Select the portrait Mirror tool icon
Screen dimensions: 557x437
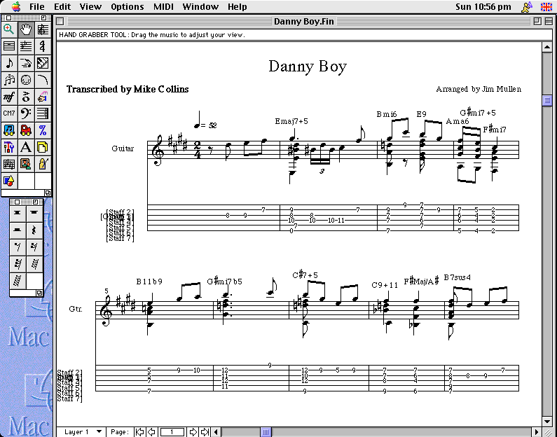point(26,164)
